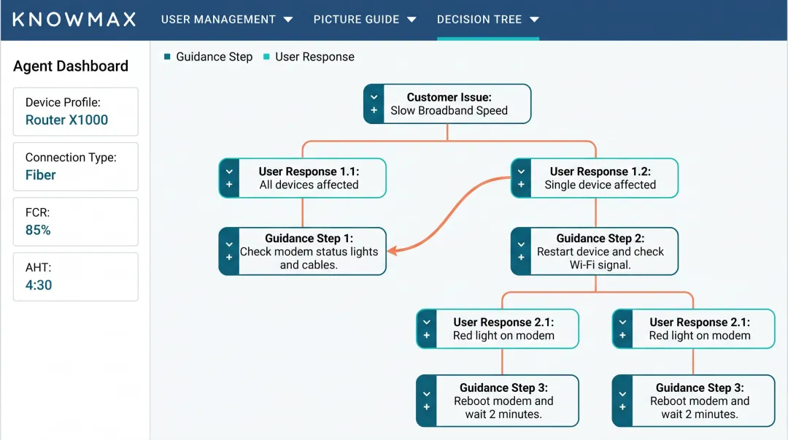The height and width of the screenshot is (440, 788).
Task: Collapse User Response 1.2 chevron
Action: tap(521, 171)
